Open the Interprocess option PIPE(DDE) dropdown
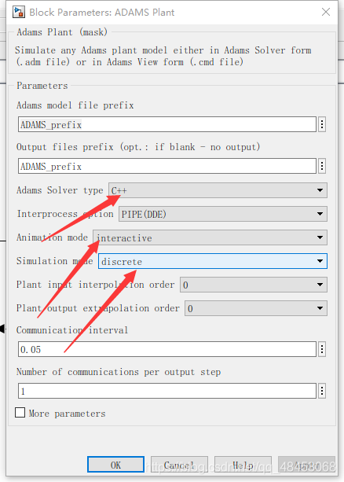 (223, 214)
